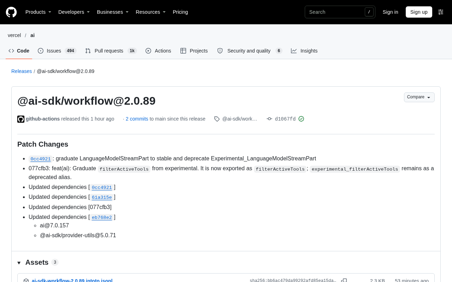Open the github-actions author link

pos(43,119)
